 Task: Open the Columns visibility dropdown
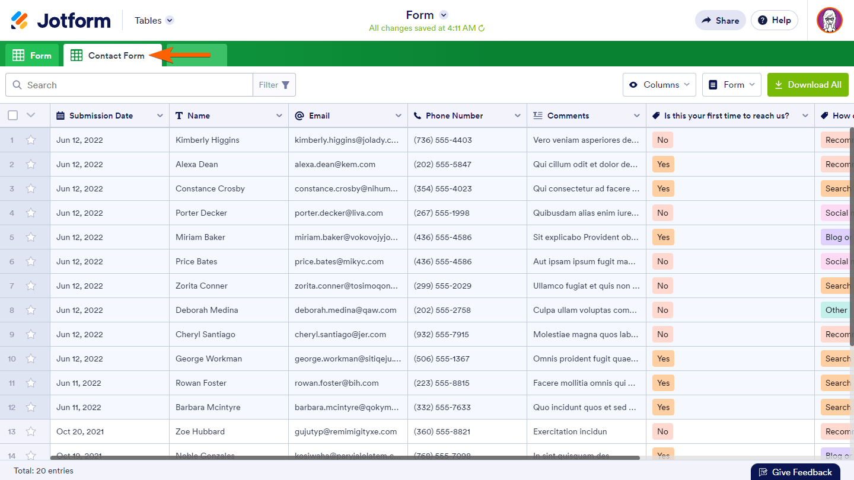tap(659, 85)
